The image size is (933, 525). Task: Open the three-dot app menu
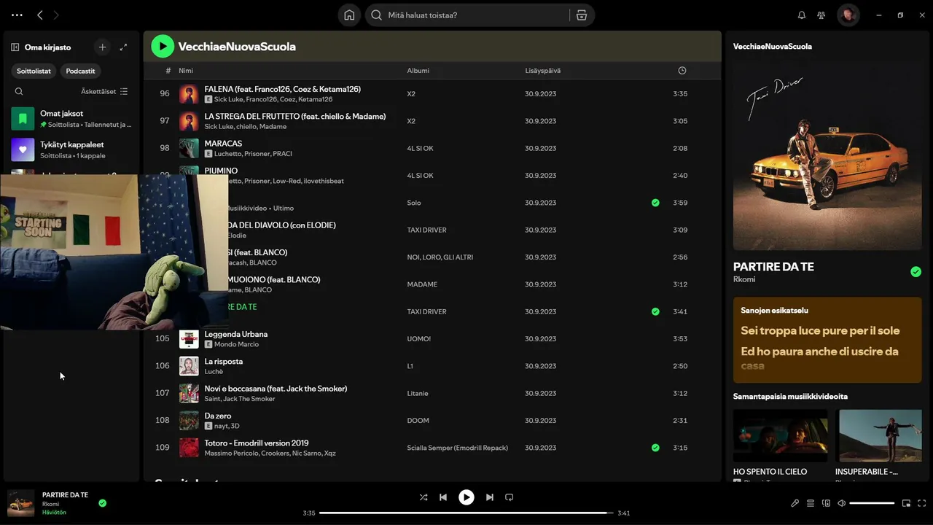(17, 15)
